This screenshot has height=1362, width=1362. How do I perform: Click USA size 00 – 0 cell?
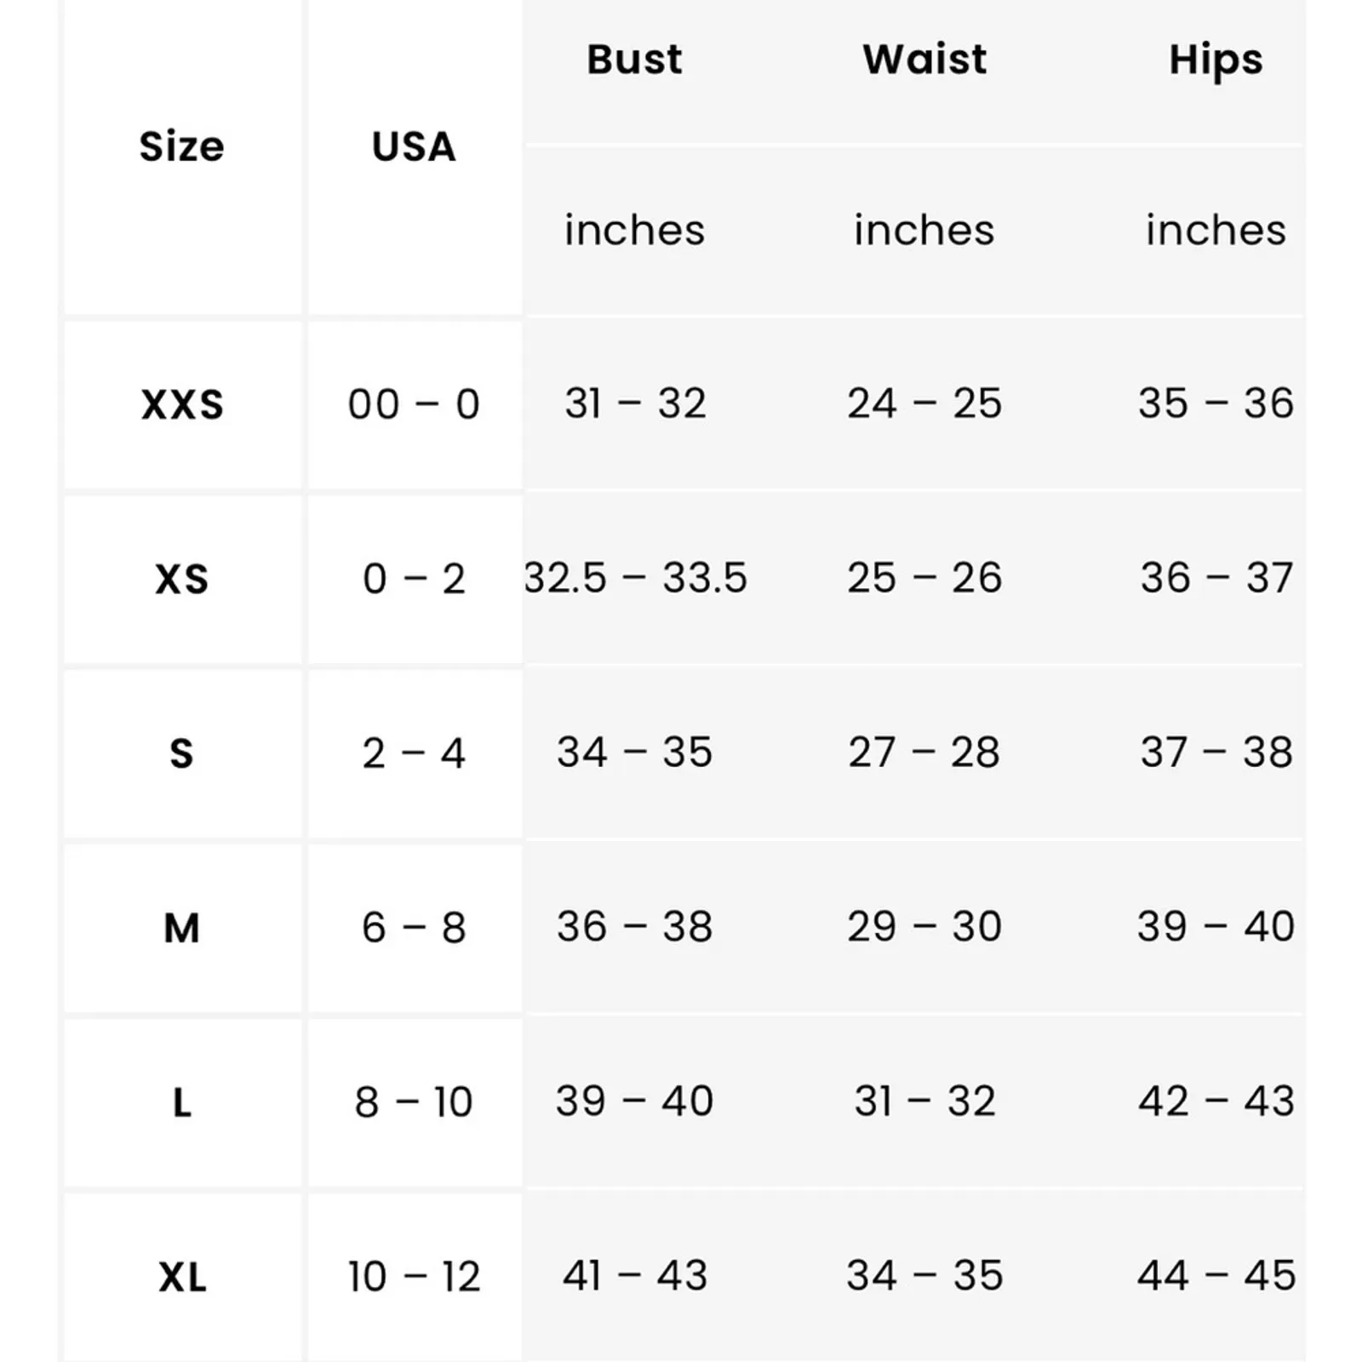point(414,404)
